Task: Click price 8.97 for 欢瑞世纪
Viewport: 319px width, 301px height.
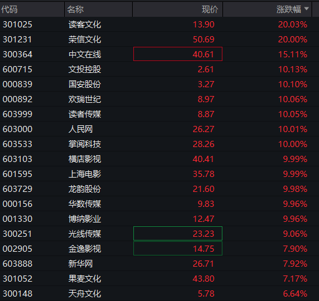Action: click(206, 99)
